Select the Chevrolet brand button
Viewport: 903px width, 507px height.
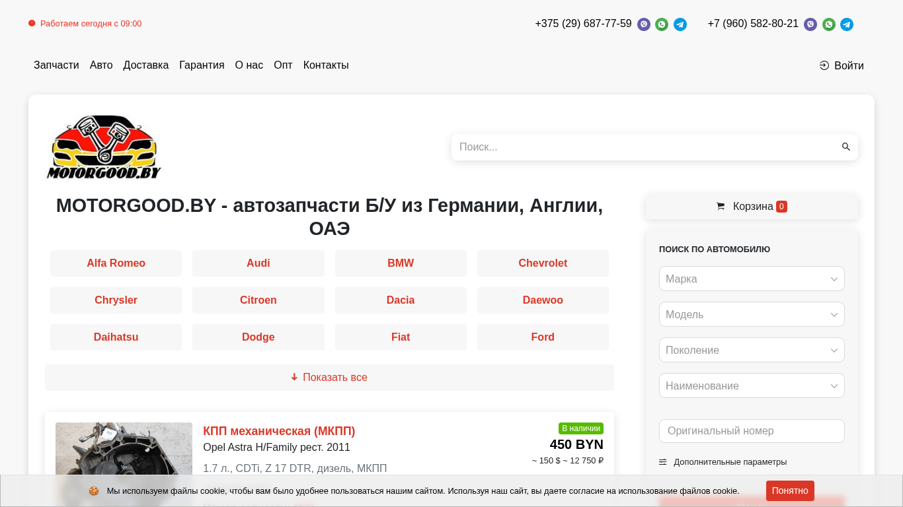[543, 263]
